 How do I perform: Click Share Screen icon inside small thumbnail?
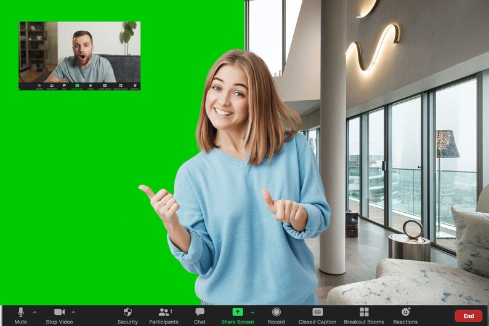coord(77,85)
